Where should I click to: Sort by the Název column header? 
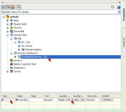coord(22,96)
